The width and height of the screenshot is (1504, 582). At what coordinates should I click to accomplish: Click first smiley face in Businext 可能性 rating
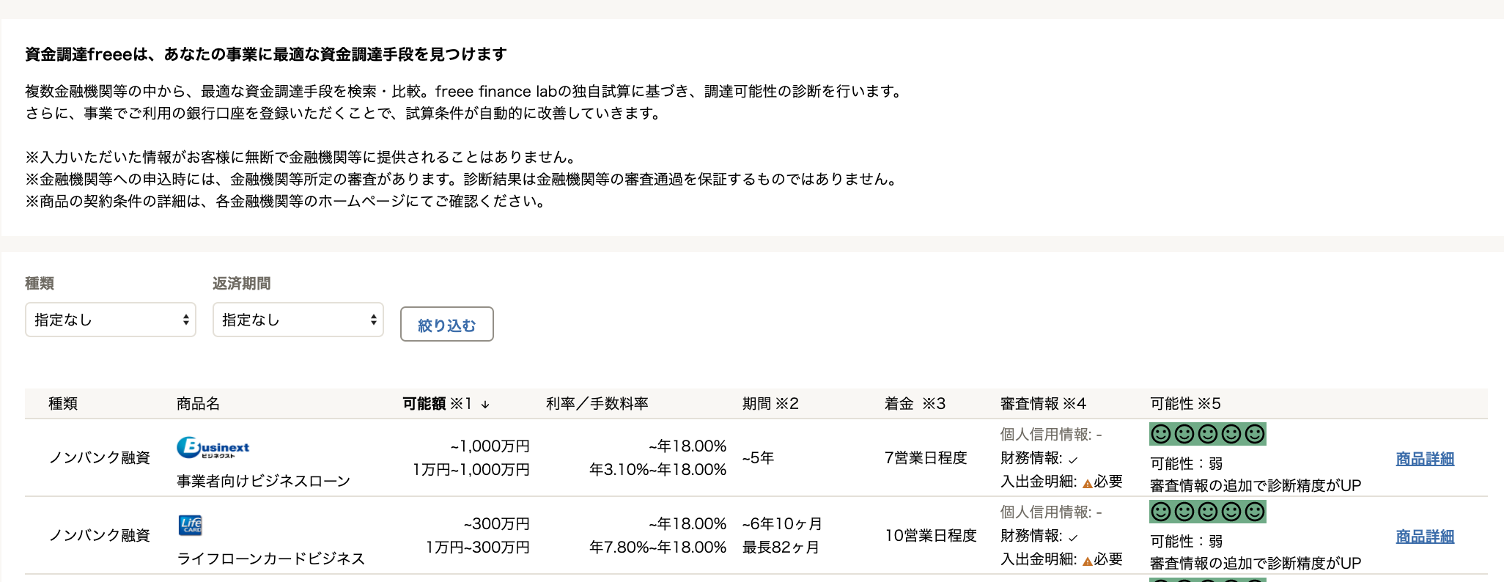tap(1161, 434)
